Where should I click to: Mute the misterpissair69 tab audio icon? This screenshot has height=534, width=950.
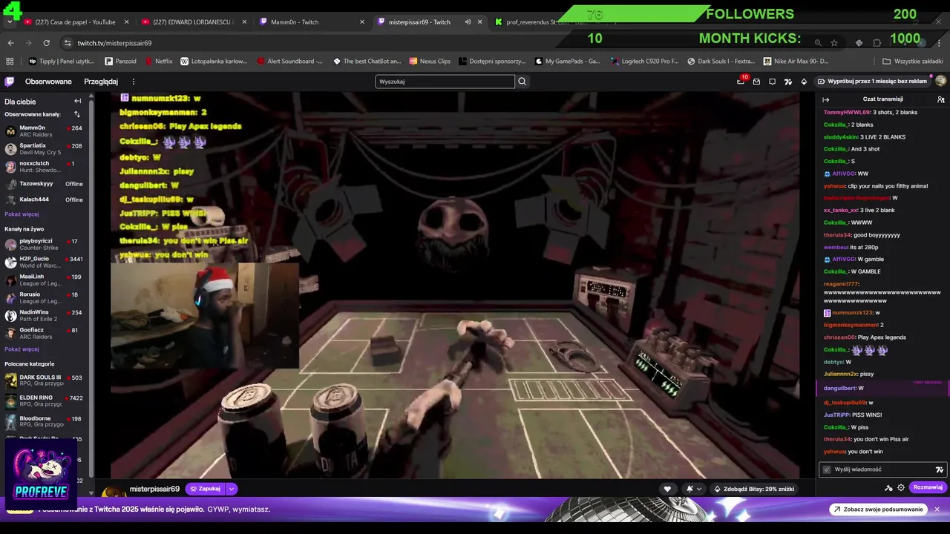468,22
